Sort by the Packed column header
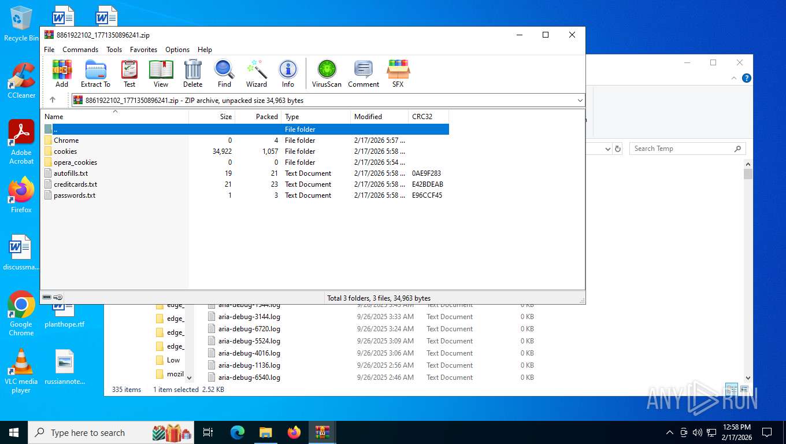Screen dimensions: 786x444 pos(258,117)
